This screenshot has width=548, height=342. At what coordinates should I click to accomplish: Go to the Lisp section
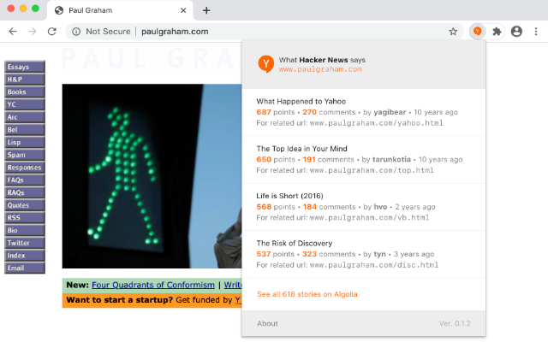[x=25, y=142]
